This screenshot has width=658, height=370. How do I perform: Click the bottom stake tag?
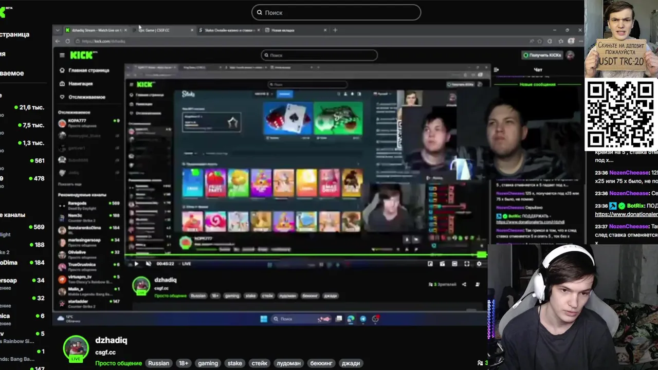(234, 363)
